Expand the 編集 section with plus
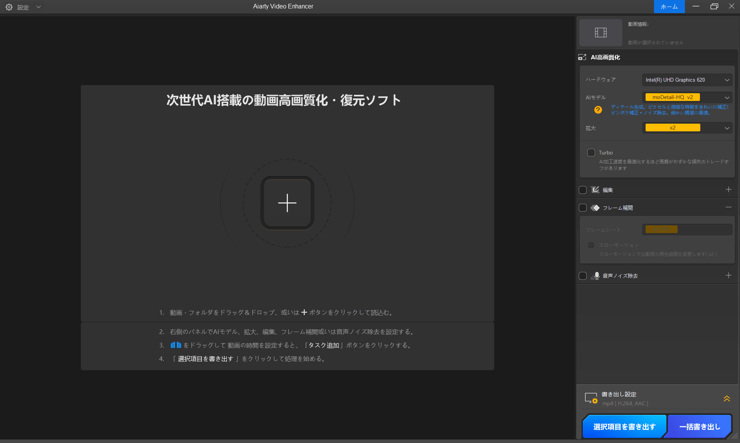 coord(728,190)
